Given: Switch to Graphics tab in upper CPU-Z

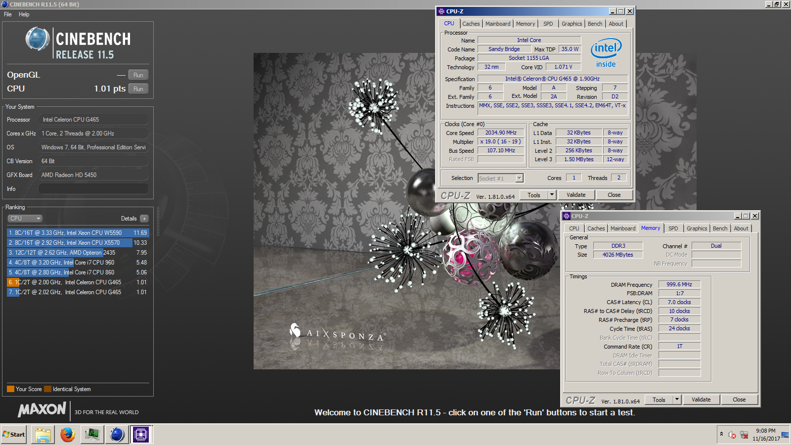Looking at the screenshot, I should 572,24.
